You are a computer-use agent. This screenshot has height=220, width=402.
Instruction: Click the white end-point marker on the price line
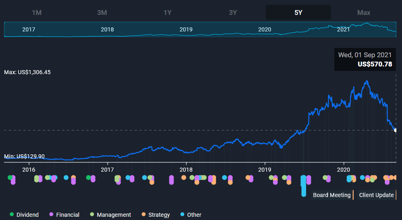point(396,131)
